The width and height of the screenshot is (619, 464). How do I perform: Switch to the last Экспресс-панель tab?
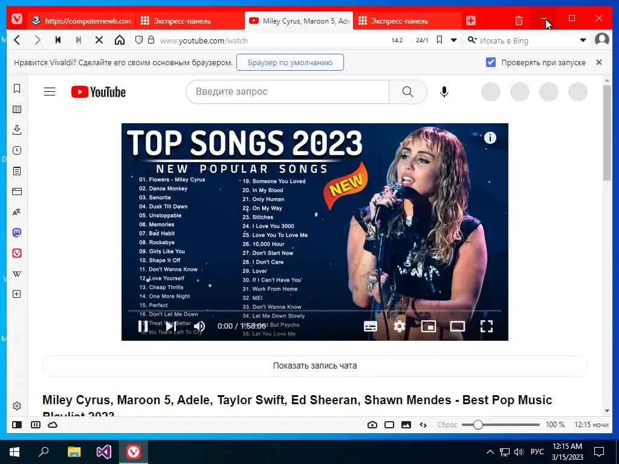(x=407, y=21)
